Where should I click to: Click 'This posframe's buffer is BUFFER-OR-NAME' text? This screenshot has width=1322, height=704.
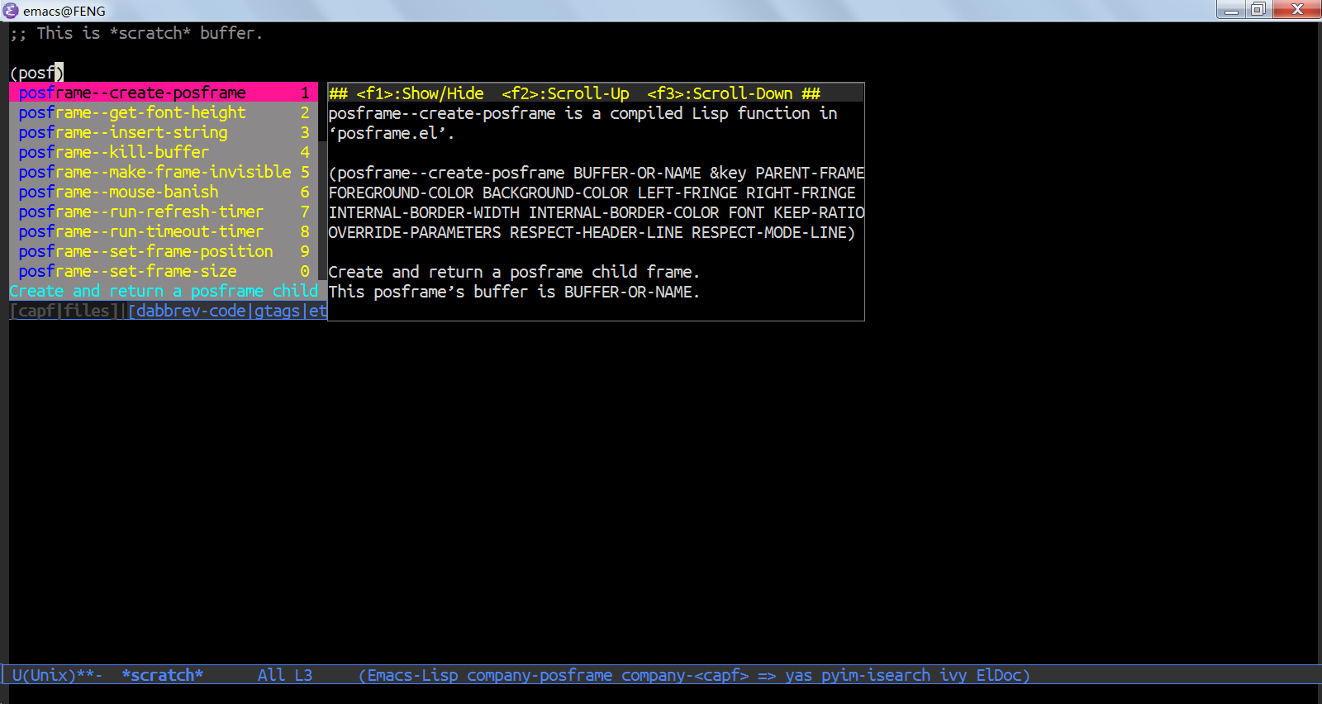tap(514, 292)
